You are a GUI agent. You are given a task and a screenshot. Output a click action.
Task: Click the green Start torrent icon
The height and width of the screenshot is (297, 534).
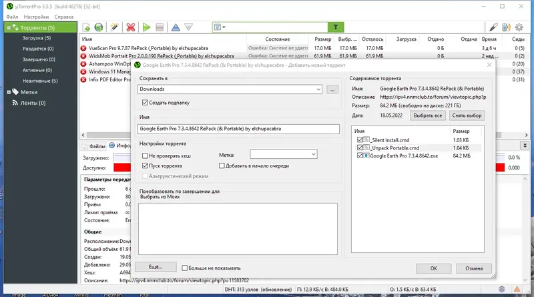pos(146,27)
